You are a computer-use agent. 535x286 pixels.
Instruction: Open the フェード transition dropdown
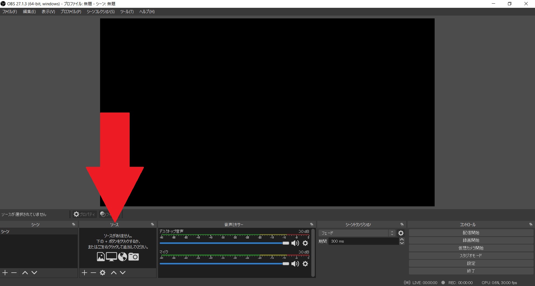tap(357, 233)
